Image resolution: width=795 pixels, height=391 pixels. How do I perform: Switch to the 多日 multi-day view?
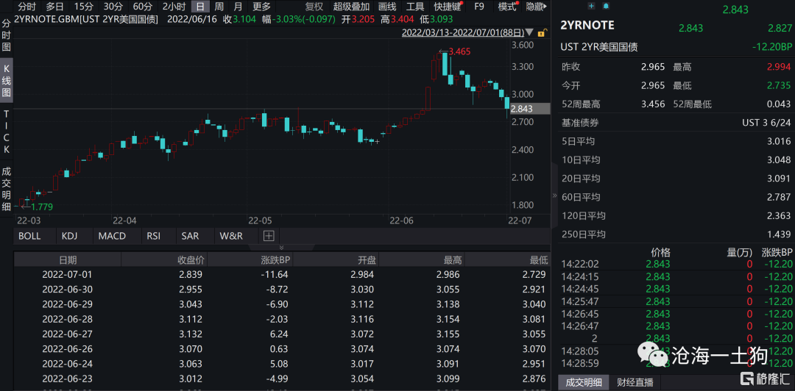pos(54,7)
